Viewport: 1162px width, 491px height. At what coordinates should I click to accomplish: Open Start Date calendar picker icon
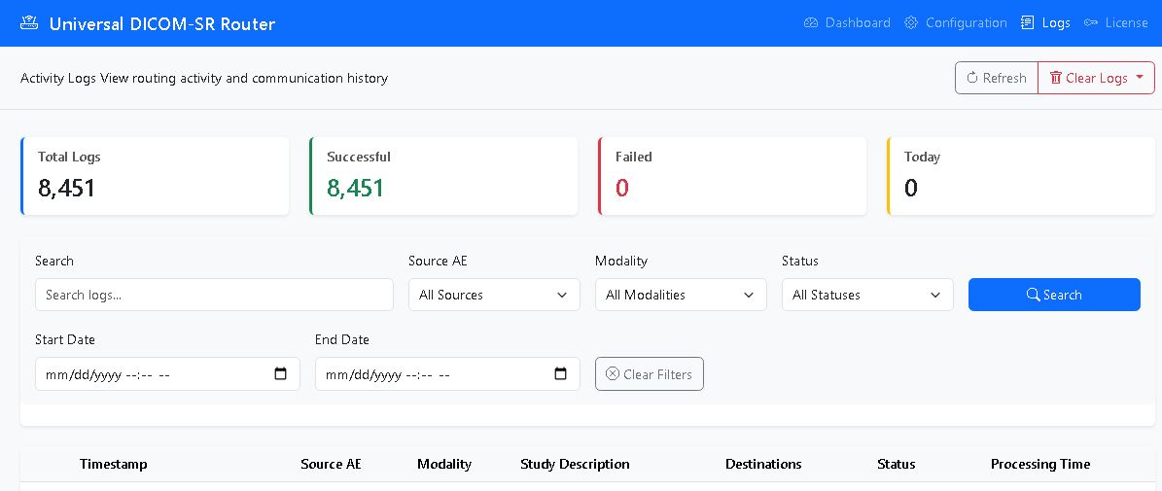pos(281,374)
